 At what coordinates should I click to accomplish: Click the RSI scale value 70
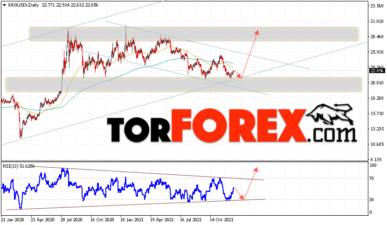coord(372,178)
